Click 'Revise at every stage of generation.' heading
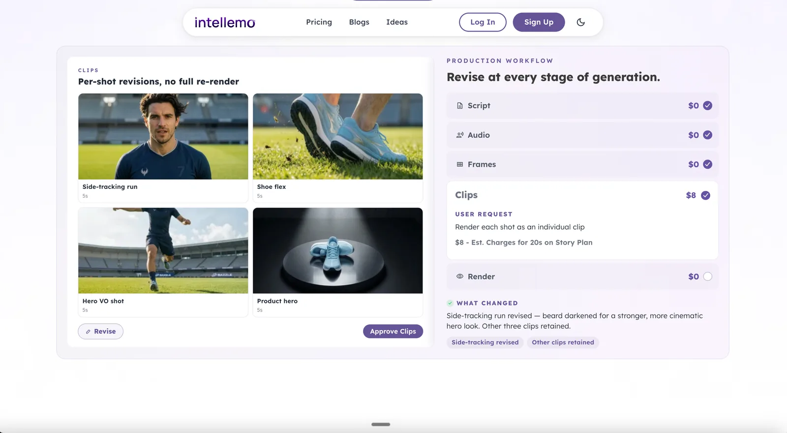 pyautogui.click(x=553, y=77)
